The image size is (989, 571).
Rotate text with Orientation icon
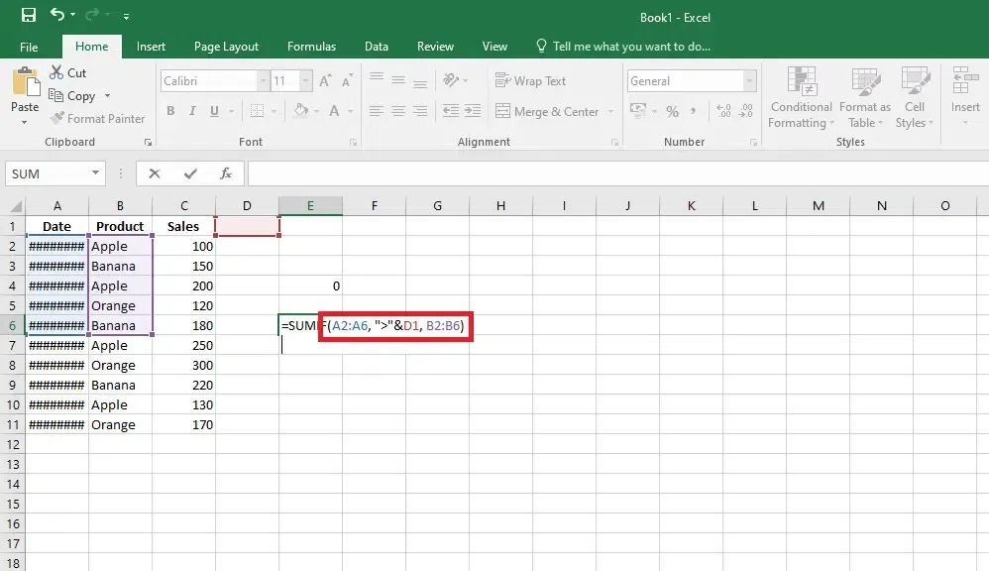coord(451,80)
